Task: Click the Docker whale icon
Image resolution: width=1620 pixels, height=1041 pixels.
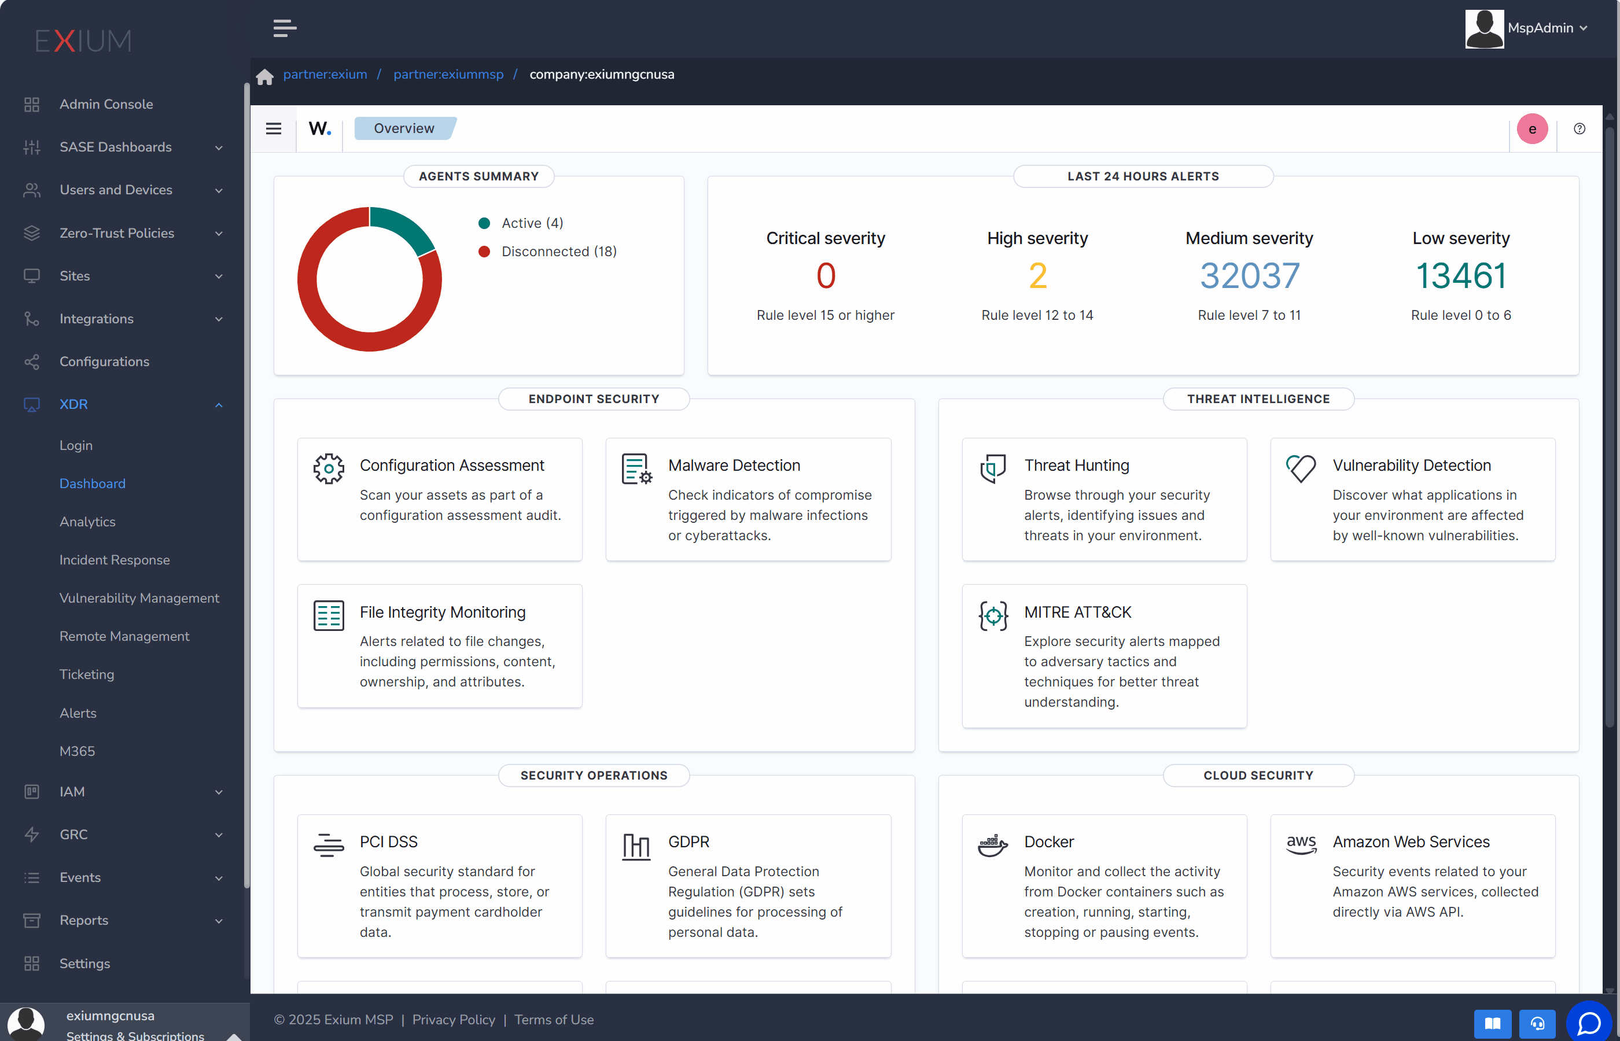Action: (993, 844)
